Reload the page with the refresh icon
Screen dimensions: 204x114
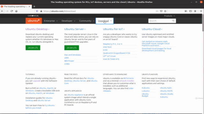[12, 11]
